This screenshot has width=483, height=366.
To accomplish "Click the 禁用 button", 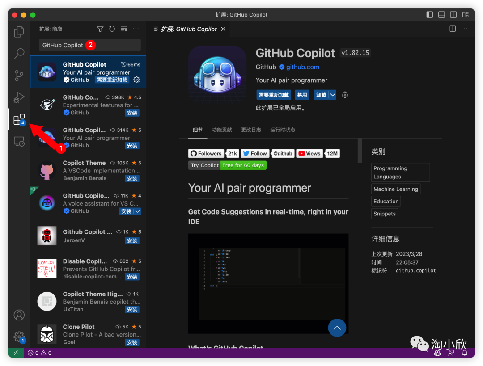I will 302,95.
